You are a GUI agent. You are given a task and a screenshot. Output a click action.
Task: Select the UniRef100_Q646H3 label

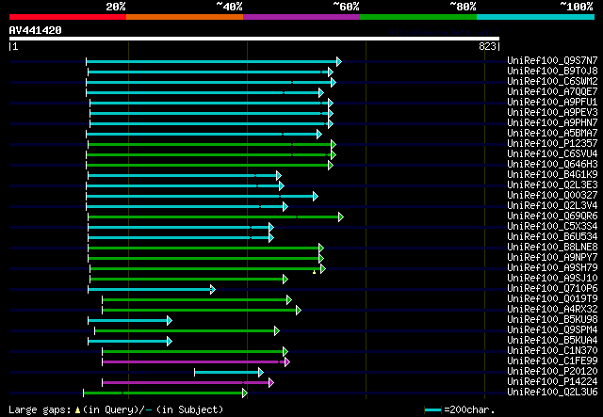(x=552, y=165)
